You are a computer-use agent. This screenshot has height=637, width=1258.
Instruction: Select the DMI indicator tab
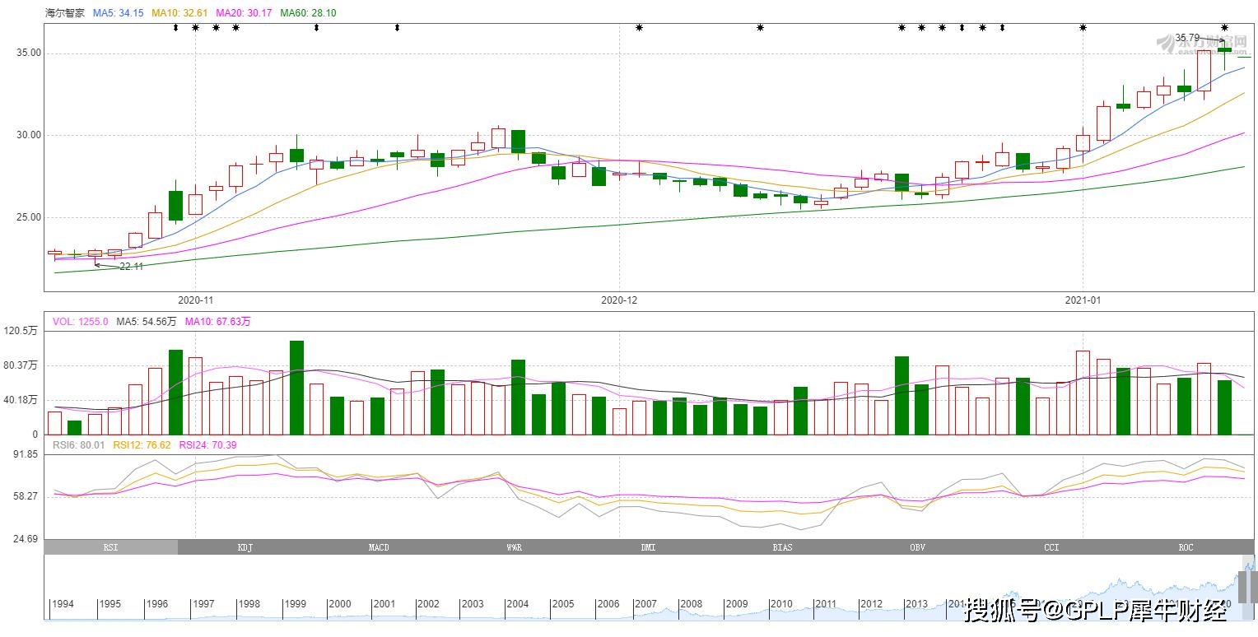click(x=648, y=547)
